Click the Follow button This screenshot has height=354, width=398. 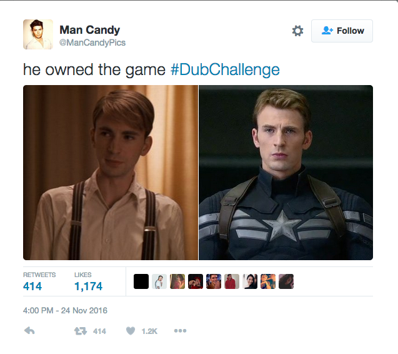tap(342, 31)
